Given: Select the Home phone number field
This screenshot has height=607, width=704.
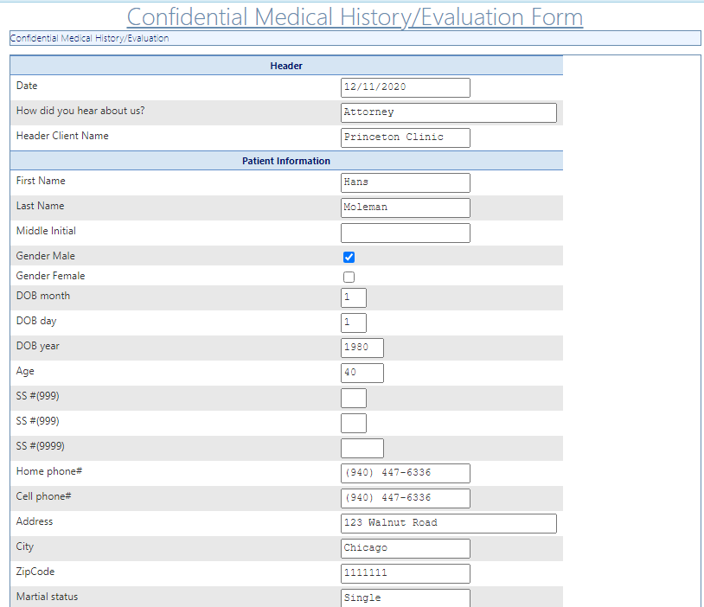Looking at the screenshot, I should (x=405, y=473).
